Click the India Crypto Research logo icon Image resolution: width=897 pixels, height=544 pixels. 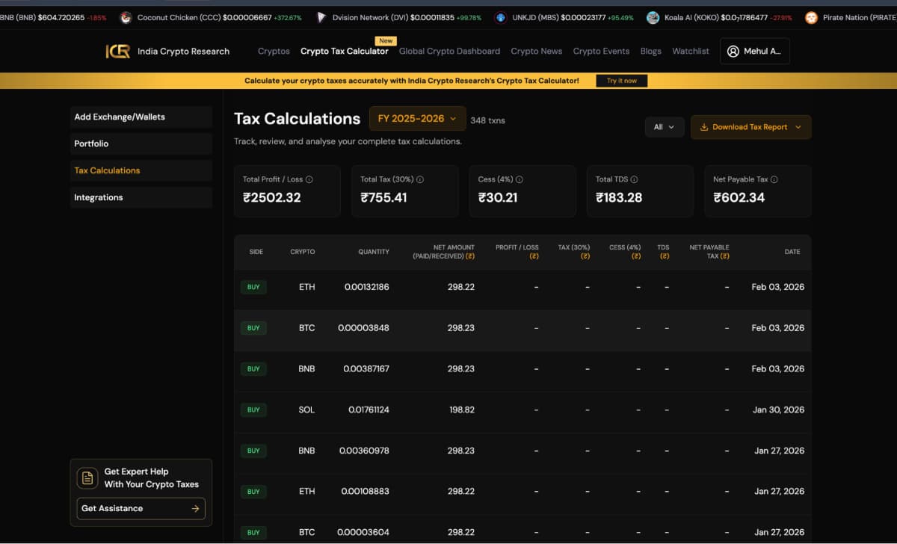[118, 51]
